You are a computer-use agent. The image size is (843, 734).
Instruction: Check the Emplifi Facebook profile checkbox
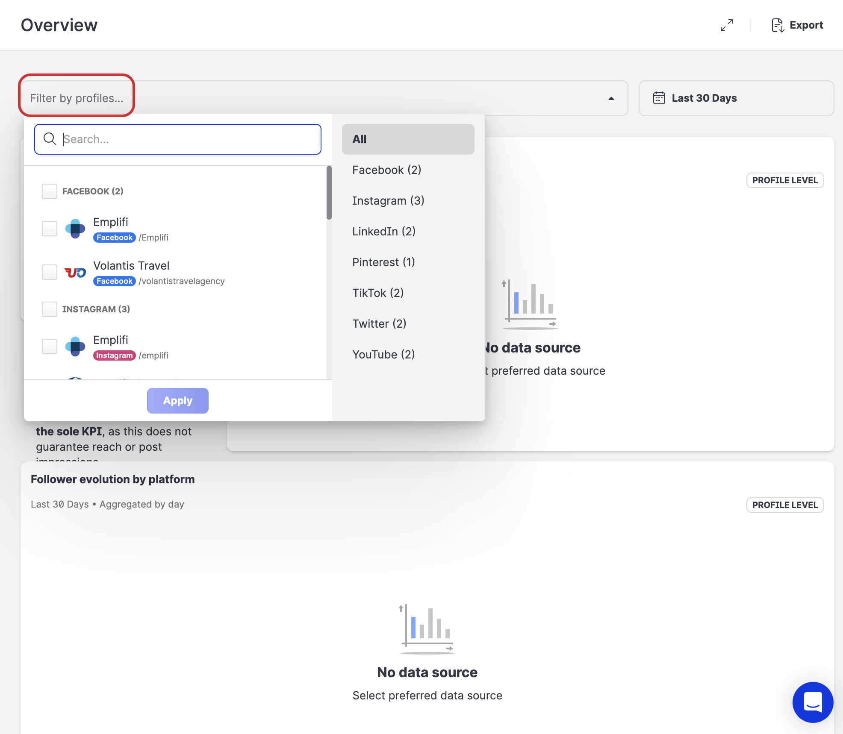click(x=50, y=229)
